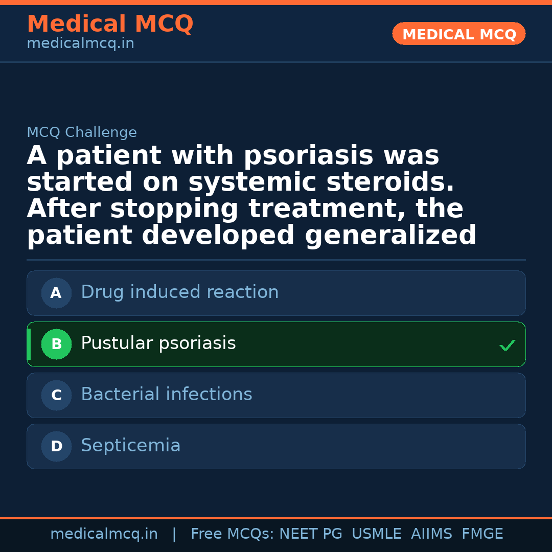The height and width of the screenshot is (552, 552).
Task: Choose the "Drug induced reaction" answer text
Action: pos(179,292)
